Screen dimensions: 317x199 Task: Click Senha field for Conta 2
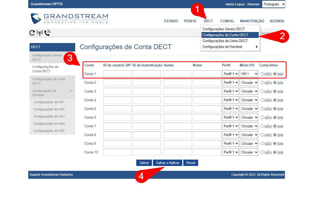click(x=177, y=83)
